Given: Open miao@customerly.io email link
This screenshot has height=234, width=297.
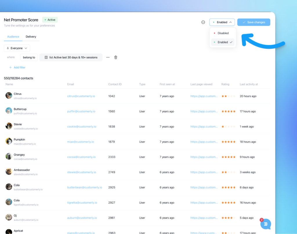Looking at the screenshot, I should tap(81, 142).
